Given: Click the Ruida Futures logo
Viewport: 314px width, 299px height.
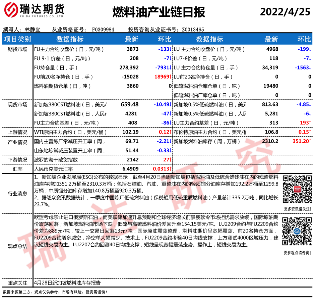Looking at the screenshot, I should coord(34,12).
